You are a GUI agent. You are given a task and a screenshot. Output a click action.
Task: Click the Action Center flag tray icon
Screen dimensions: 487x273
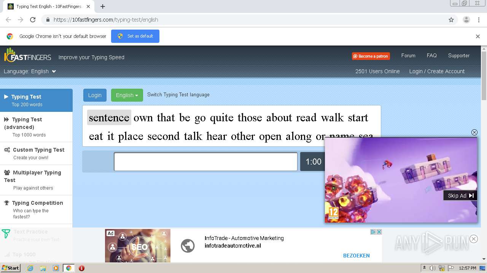pyautogui.click(x=451, y=268)
